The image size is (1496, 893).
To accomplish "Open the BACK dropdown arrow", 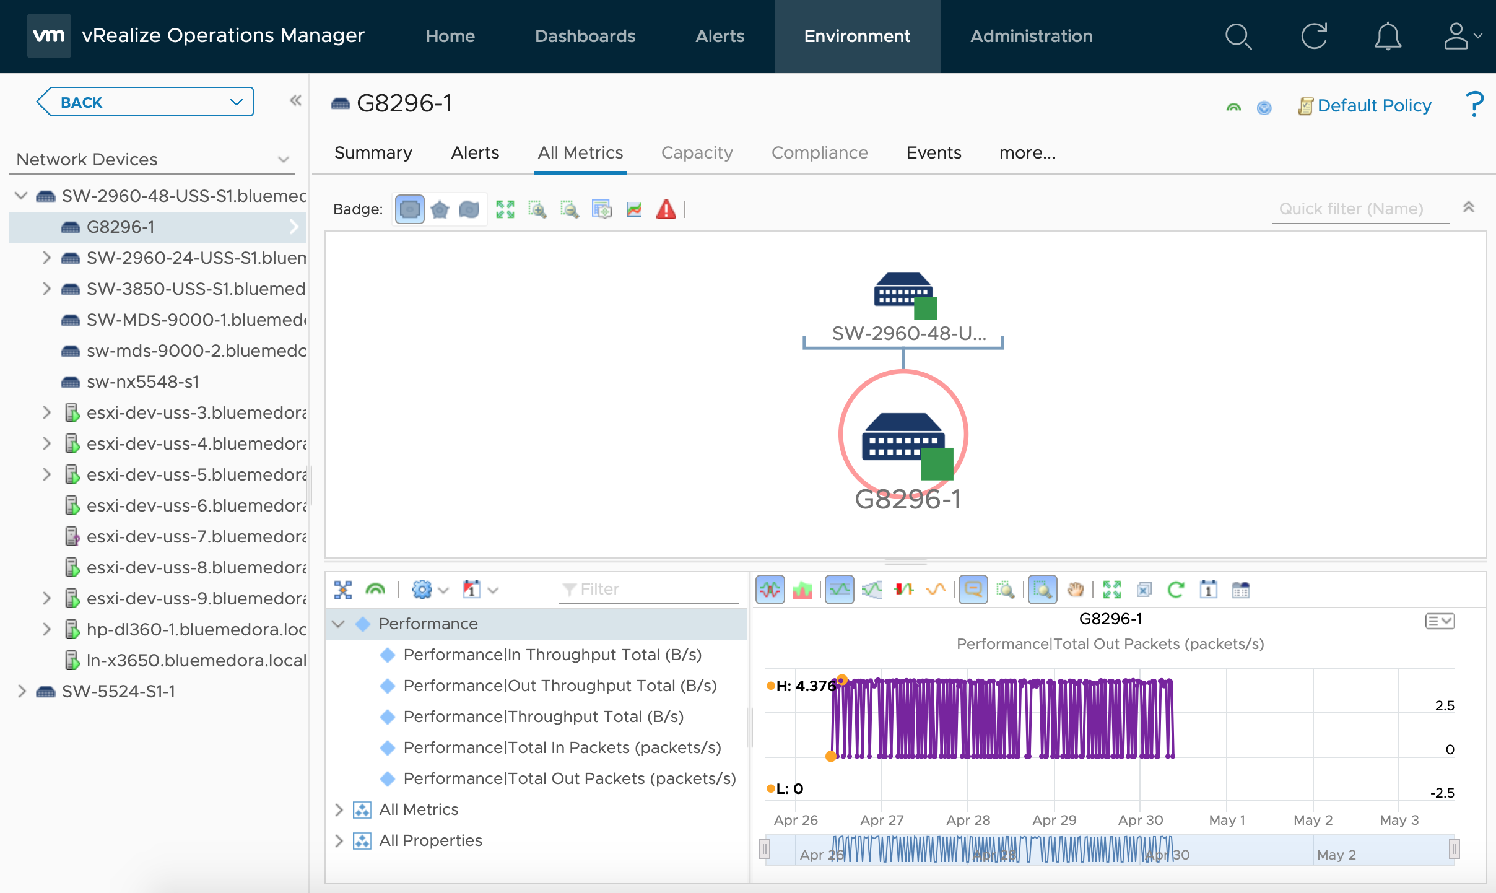I will click(237, 102).
